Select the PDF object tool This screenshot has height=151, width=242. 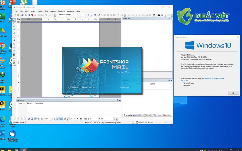(14, 37)
